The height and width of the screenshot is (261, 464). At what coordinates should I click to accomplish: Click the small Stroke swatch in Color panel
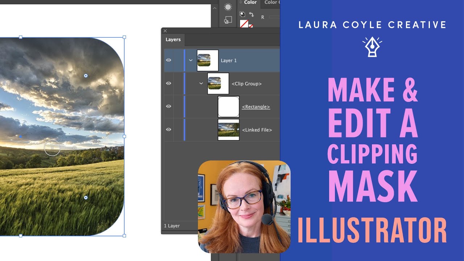[x=250, y=26]
